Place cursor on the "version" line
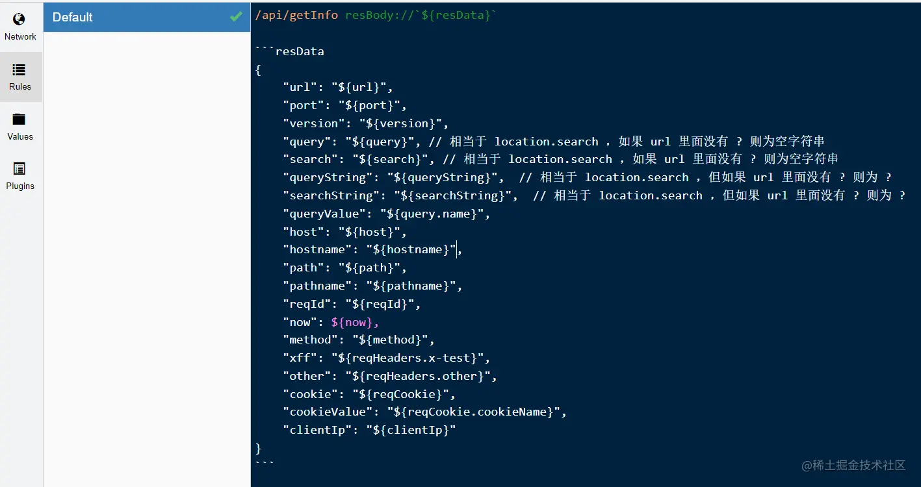921x487 pixels. pyautogui.click(x=366, y=123)
